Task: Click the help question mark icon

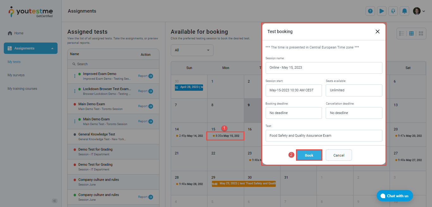Action: (x=370, y=11)
